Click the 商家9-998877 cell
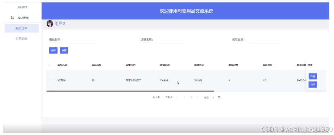Viewport: 334px width, 135px height. point(133,80)
